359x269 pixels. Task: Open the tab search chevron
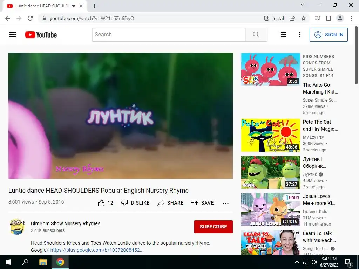303,5
